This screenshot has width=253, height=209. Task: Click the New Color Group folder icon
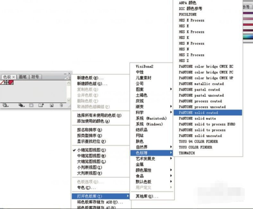41,105
